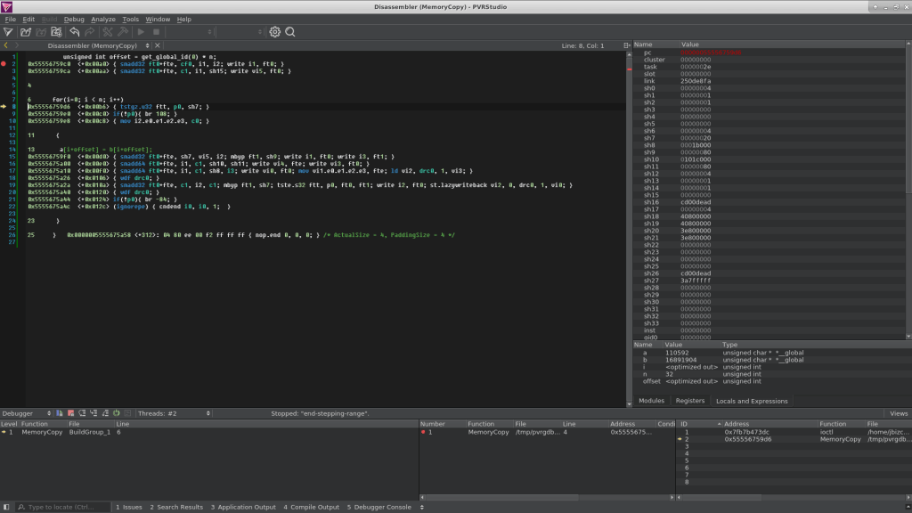
Task: Click the continue debugging icon in Debugger bar
Action: [60, 413]
